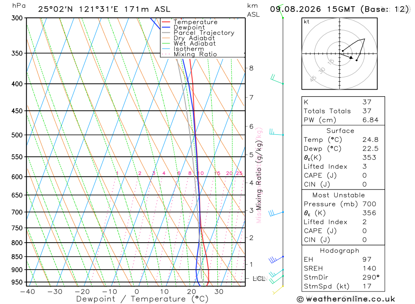Click the station coordinates title text
The width and height of the screenshot is (415, 304).
104,9
